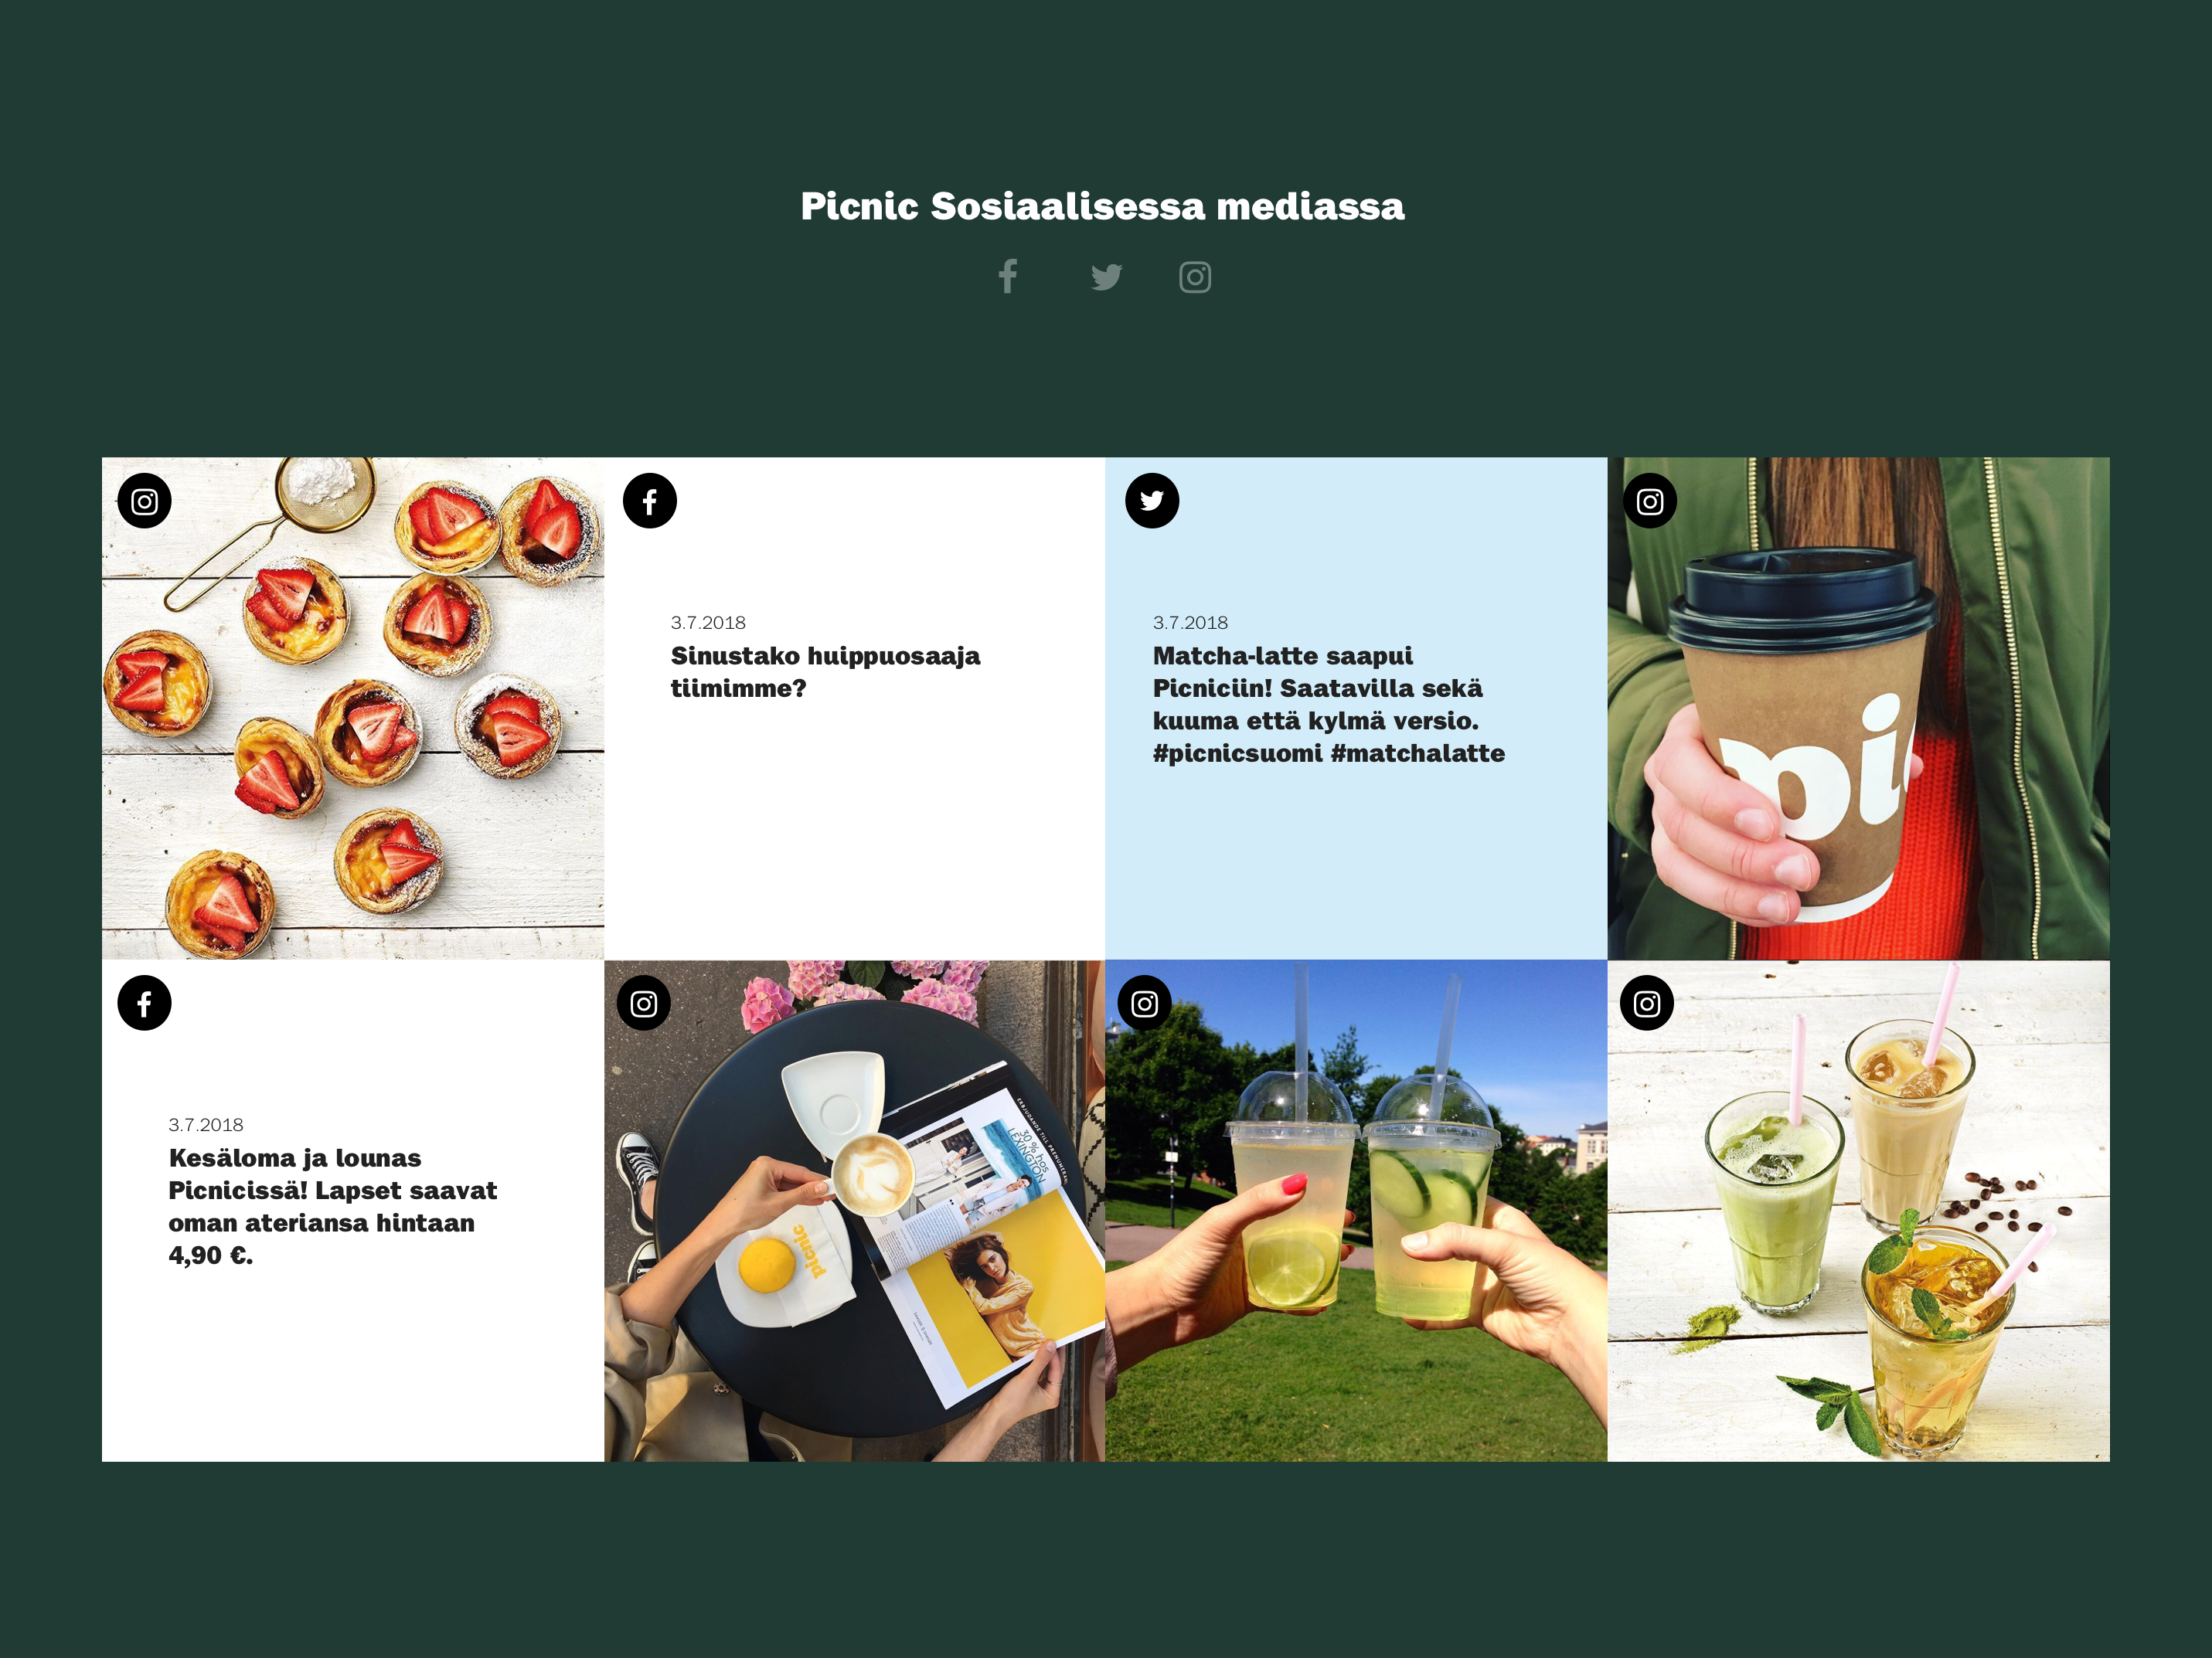
Task: Open Picnic's Facebook page from header icon
Action: (x=1008, y=277)
